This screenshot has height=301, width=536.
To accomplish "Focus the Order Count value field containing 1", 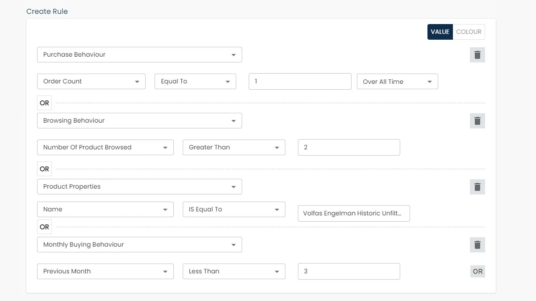I will coord(300,82).
